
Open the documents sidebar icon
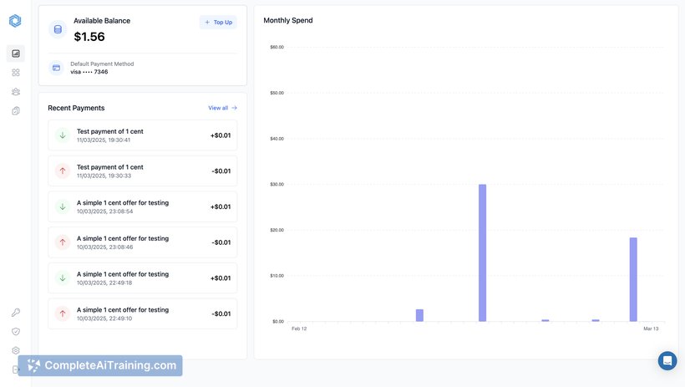point(16,110)
